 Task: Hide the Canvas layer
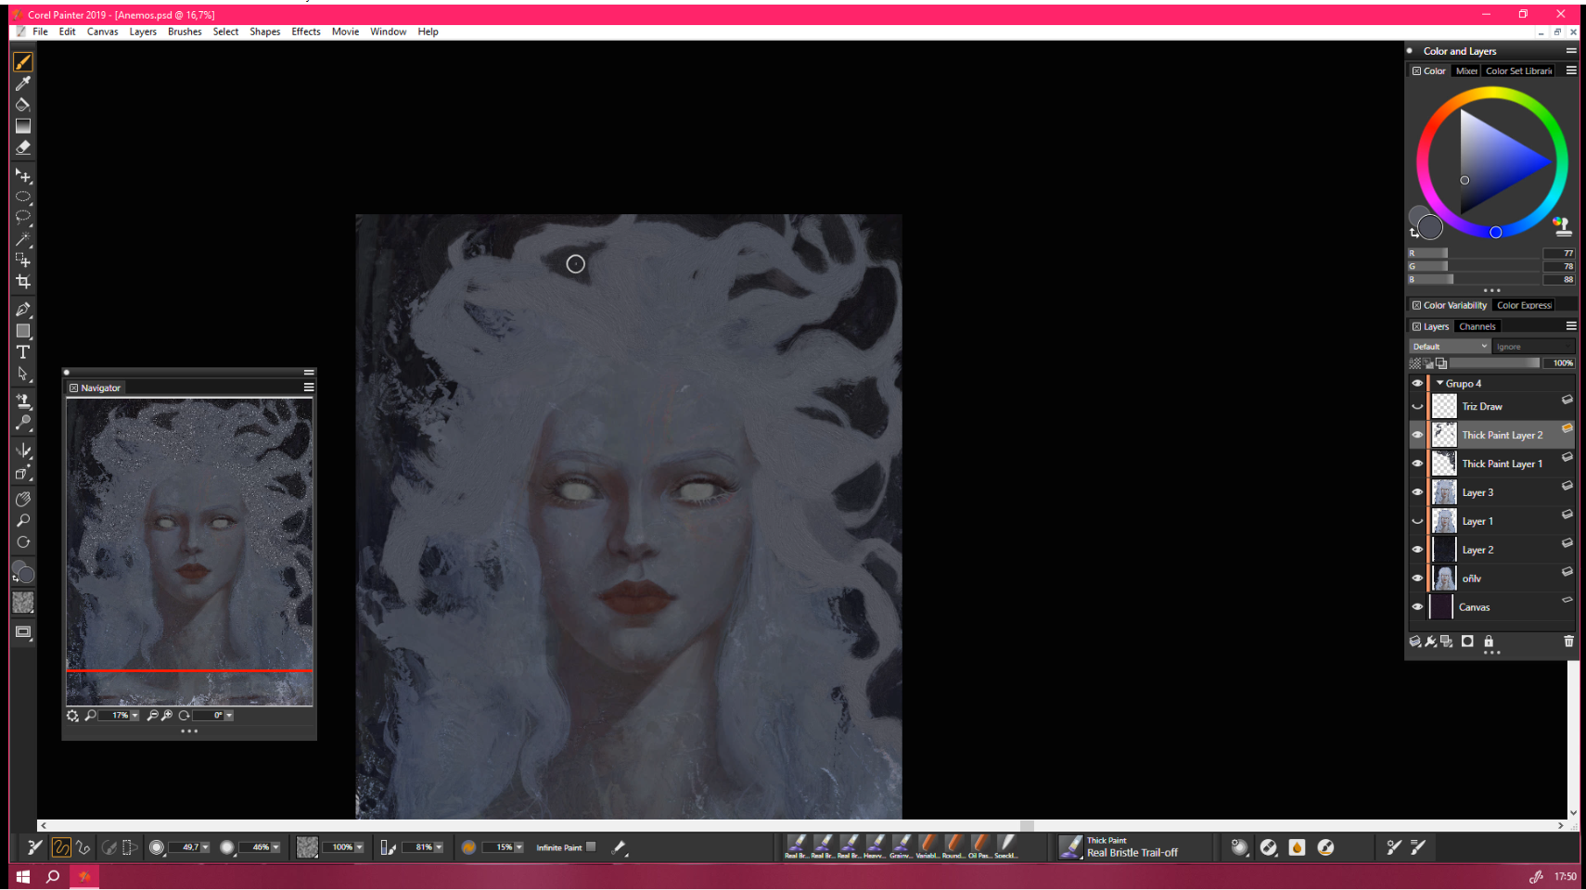coord(1417,607)
